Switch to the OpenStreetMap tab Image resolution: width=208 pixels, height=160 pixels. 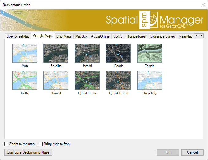pyautogui.click(x=18, y=36)
